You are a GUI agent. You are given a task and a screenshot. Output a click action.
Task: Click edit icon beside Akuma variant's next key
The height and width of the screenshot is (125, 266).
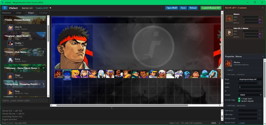tap(262, 20)
